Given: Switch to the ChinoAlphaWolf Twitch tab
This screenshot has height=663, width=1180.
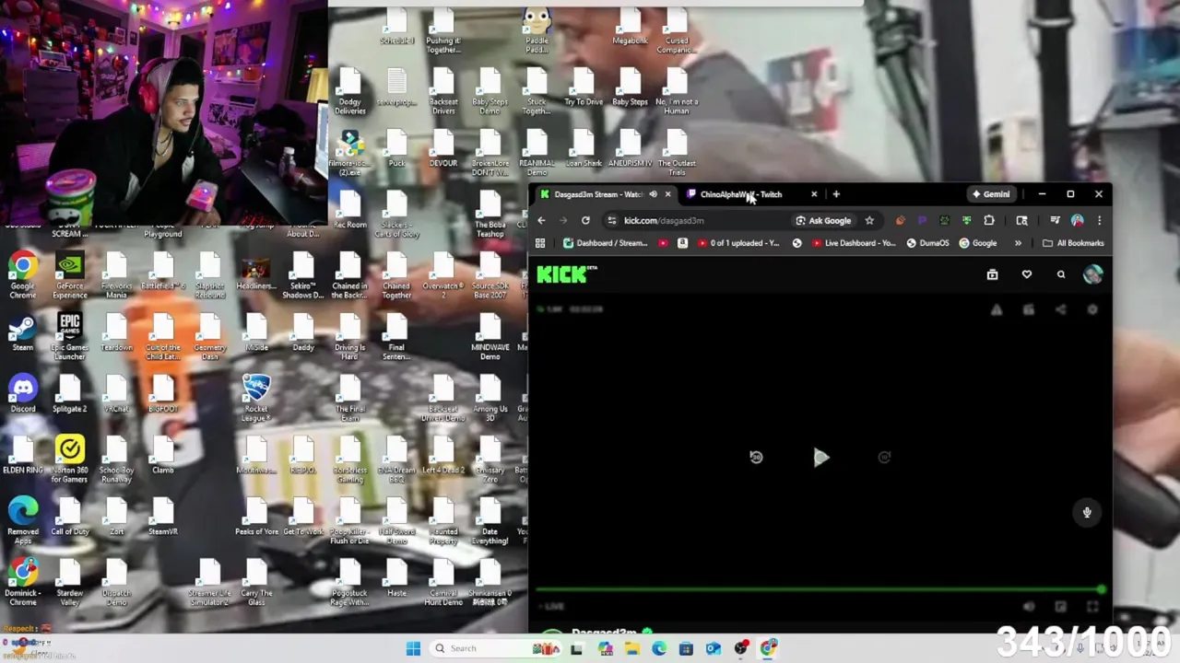Looking at the screenshot, I should (x=741, y=194).
